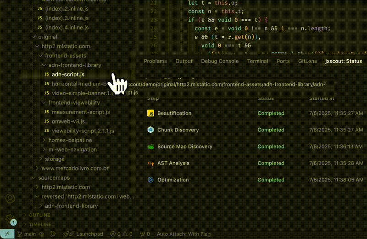Open omweb-v3.js file
The width and height of the screenshot is (367, 239).
tap(68, 121)
